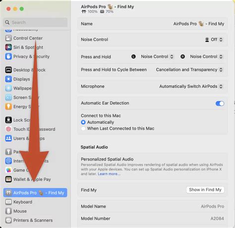Click the case battery icon in header

point(102,11)
